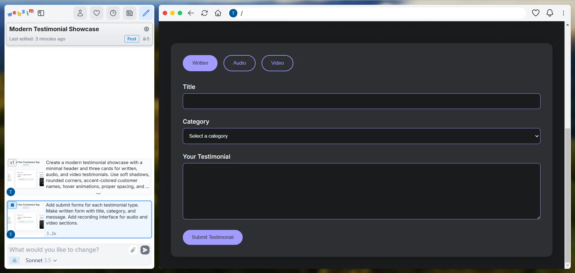This screenshot has height=273, width=575.
Task: Like the project with browser heart icon
Action: (x=536, y=13)
